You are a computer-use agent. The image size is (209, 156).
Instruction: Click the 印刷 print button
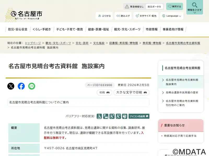pyautogui.click(x=104, y=92)
